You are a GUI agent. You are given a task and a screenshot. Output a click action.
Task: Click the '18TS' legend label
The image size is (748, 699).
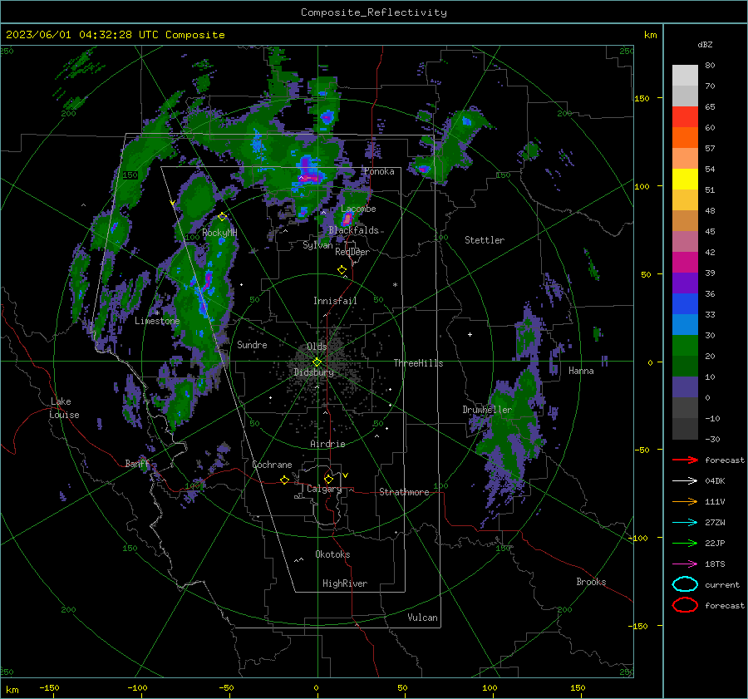715,564
